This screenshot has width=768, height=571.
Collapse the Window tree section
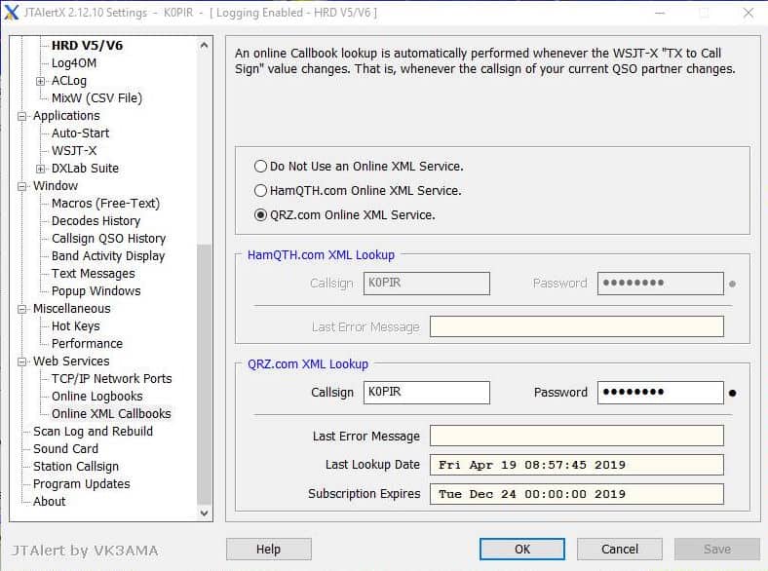pyautogui.click(x=22, y=186)
